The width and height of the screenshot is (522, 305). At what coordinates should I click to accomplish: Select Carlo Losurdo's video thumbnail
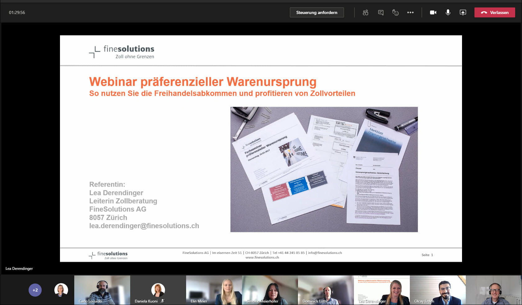[102, 290]
